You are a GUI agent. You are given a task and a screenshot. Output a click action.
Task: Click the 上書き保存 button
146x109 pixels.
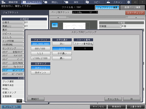coord(136,107)
